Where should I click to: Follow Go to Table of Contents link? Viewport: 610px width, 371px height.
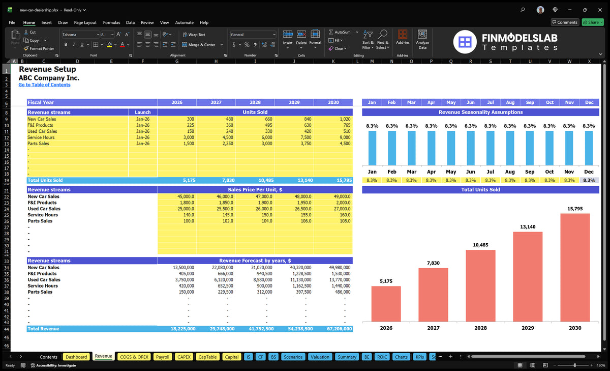44,84
